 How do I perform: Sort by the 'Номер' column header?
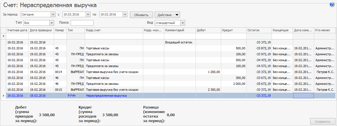coord(60,30)
